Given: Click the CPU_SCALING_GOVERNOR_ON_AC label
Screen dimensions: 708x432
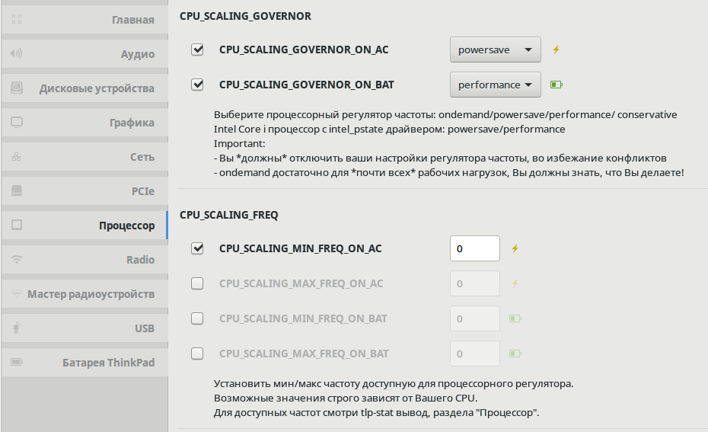Looking at the screenshot, I should coord(304,50).
